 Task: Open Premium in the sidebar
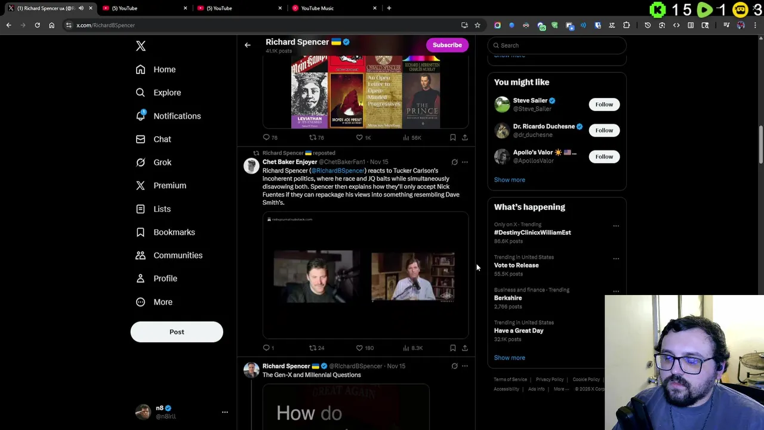tap(161, 185)
